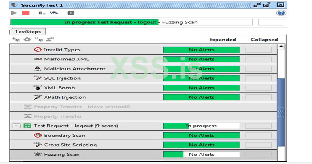Select the Cross Site Scripting scan icon
The width and height of the screenshot is (312, 164).
coord(38,145)
